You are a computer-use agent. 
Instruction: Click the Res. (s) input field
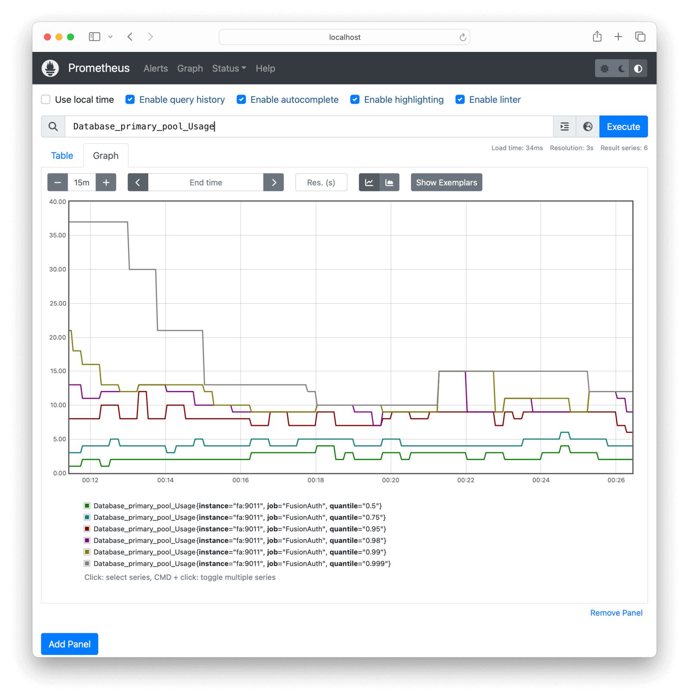(321, 182)
